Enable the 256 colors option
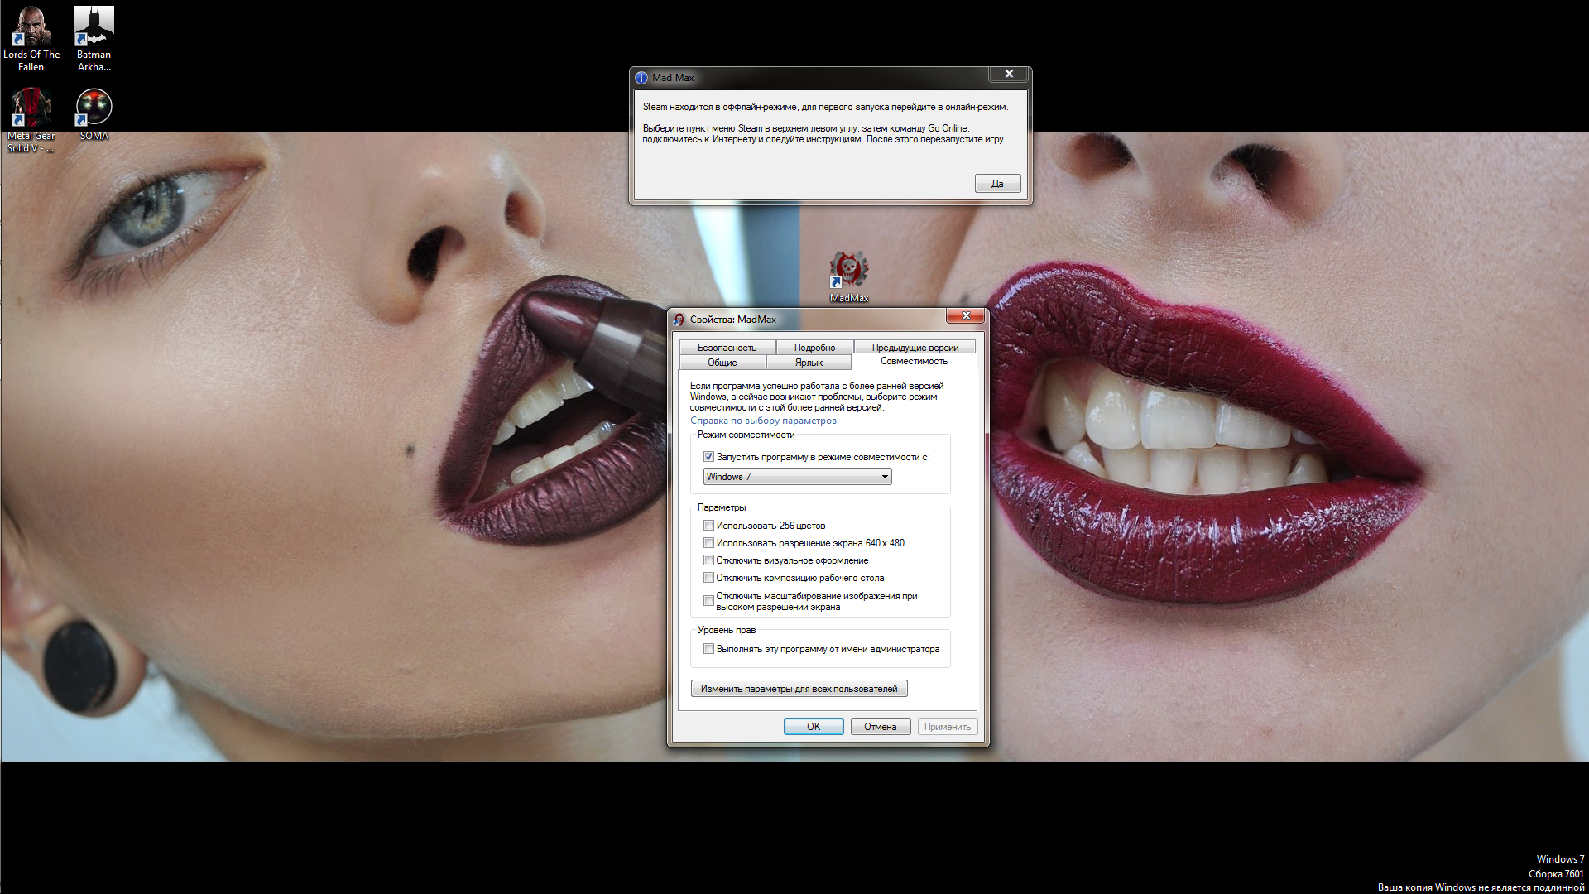Image resolution: width=1589 pixels, height=894 pixels. [708, 526]
